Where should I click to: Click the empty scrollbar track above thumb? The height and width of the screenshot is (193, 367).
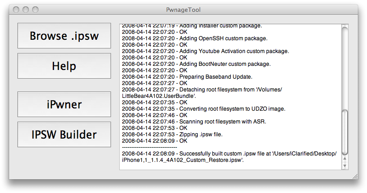[x=345, y=69]
